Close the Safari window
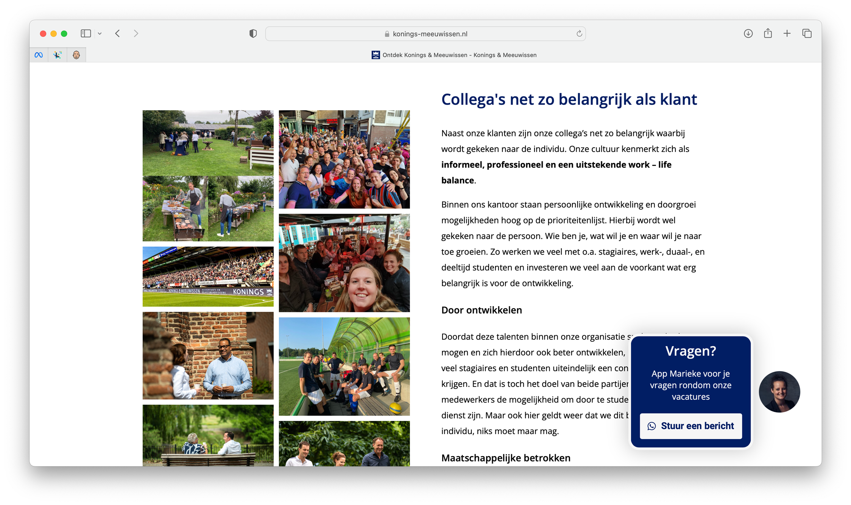The width and height of the screenshot is (851, 505). pyautogui.click(x=43, y=34)
